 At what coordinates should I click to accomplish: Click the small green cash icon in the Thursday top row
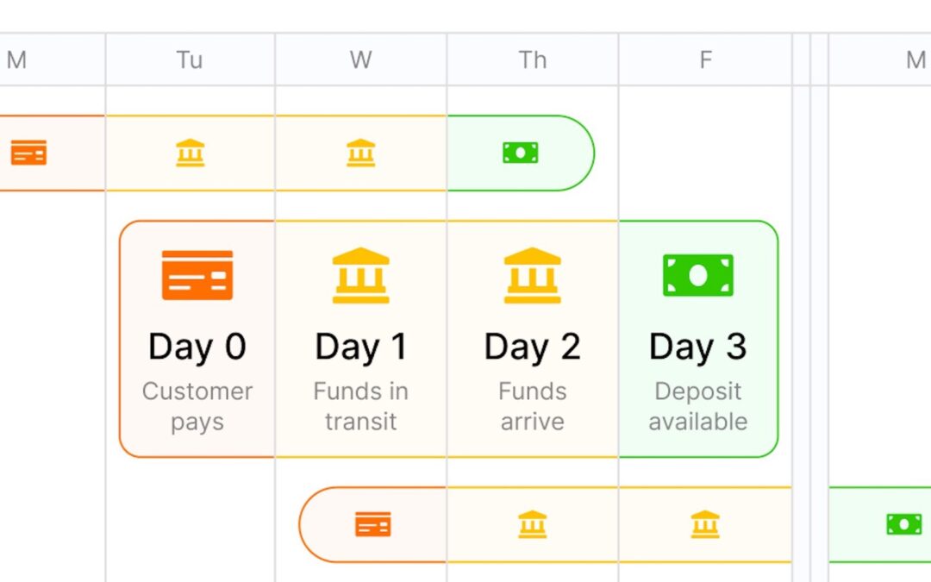click(520, 153)
